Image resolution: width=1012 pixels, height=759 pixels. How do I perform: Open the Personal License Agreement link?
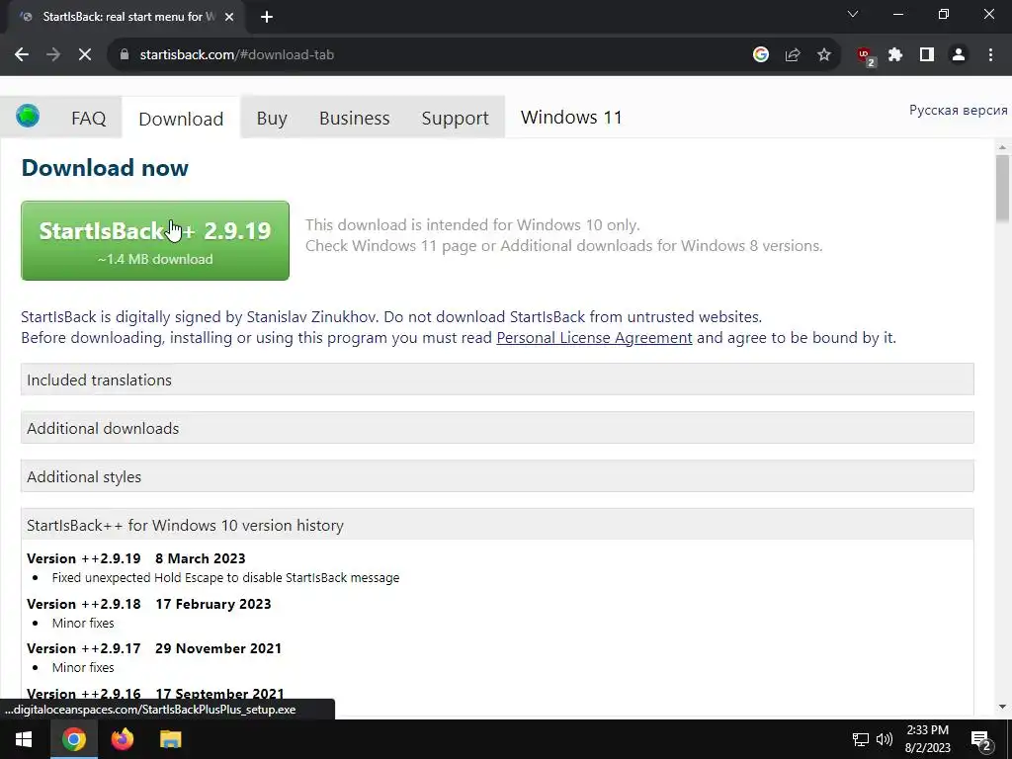pos(594,338)
